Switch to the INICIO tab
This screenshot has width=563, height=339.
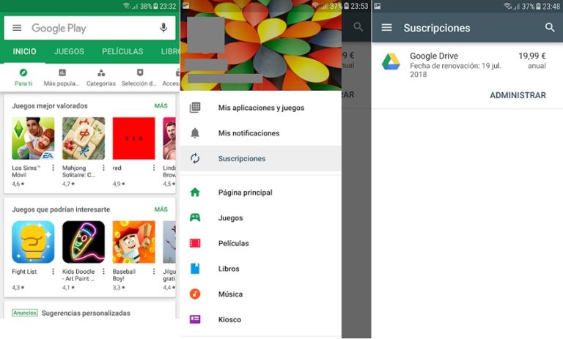(x=24, y=52)
